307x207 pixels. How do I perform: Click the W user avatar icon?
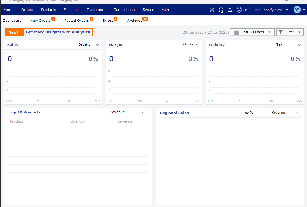(x=297, y=10)
